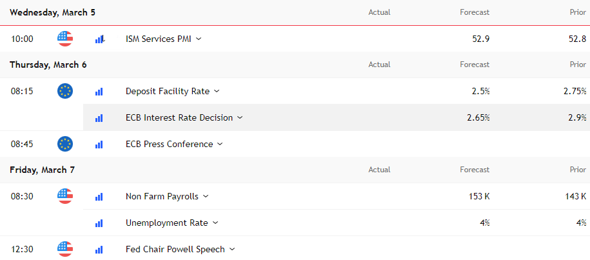
Task: Click the 153 K Non Farm Payrolls forecast
Action: pos(479,196)
